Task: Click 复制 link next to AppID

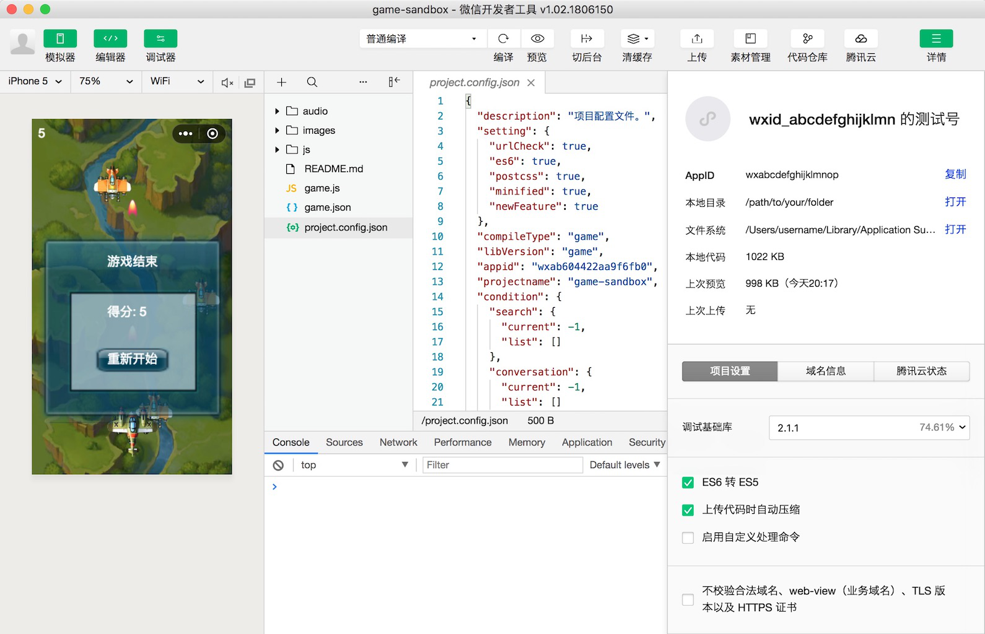Action: click(x=955, y=175)
